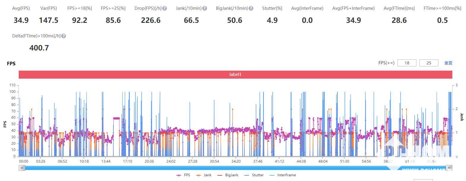Click the left handle of time range slider
Image resolution: width=466 pixels, height=181 pixels.
[x=22, y=168]
